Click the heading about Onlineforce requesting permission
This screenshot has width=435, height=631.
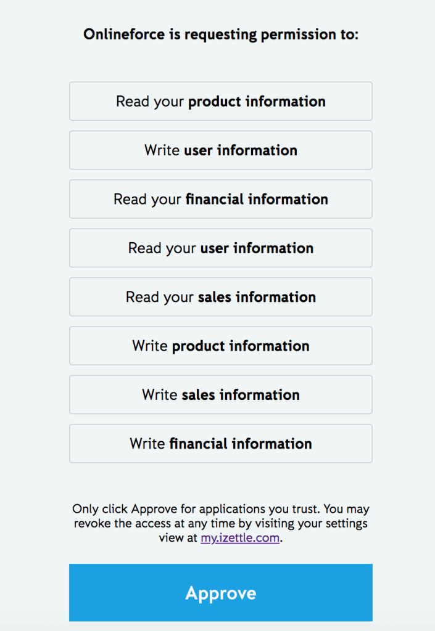[x=220, y=34]
